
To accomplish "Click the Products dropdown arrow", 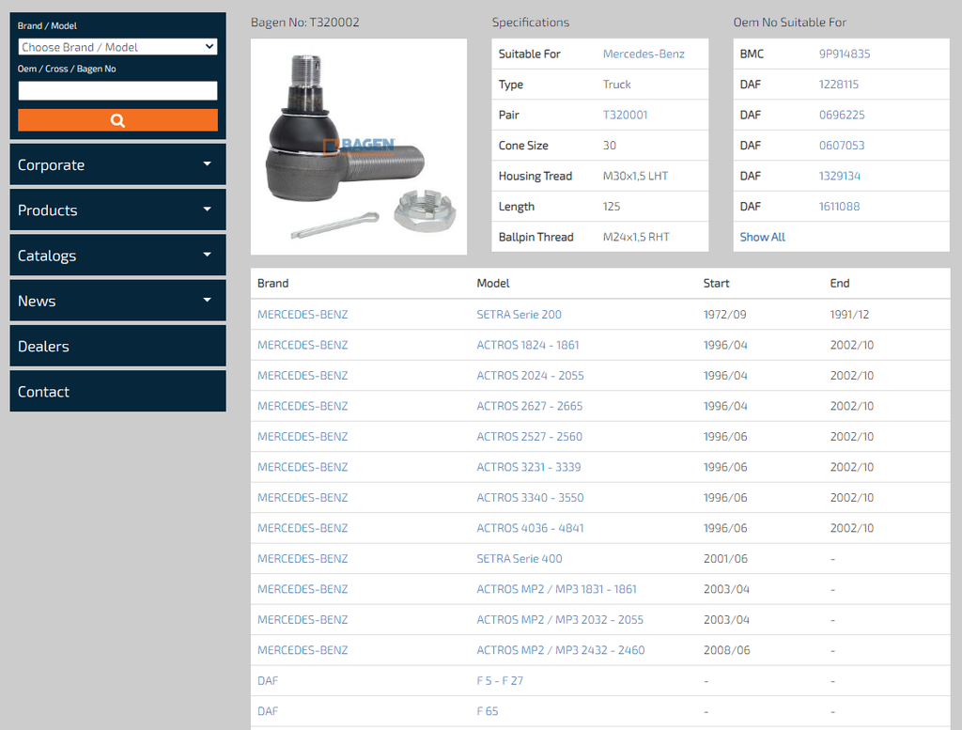I will 208,210.
